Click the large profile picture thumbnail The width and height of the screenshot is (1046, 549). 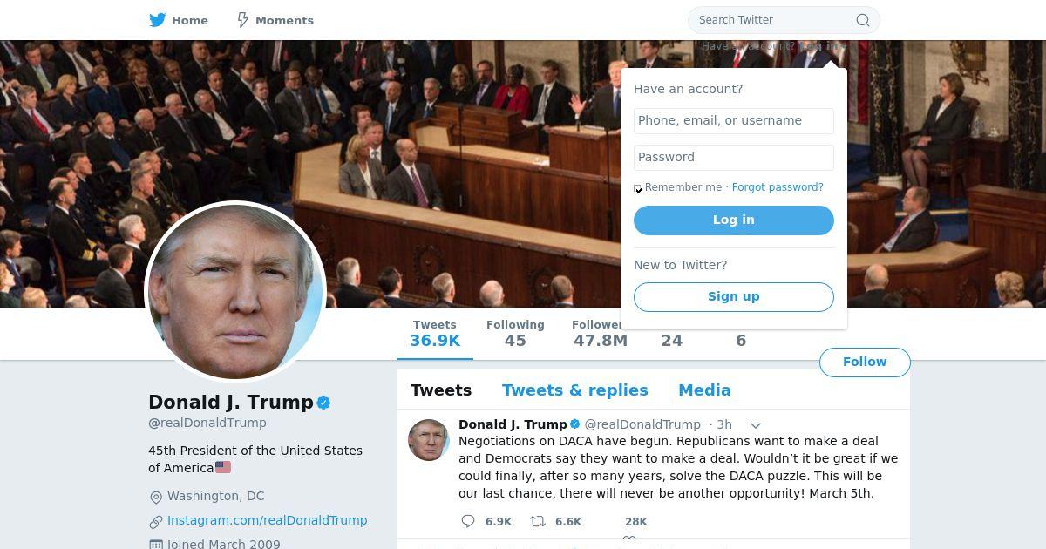click(x=234, y=292)
